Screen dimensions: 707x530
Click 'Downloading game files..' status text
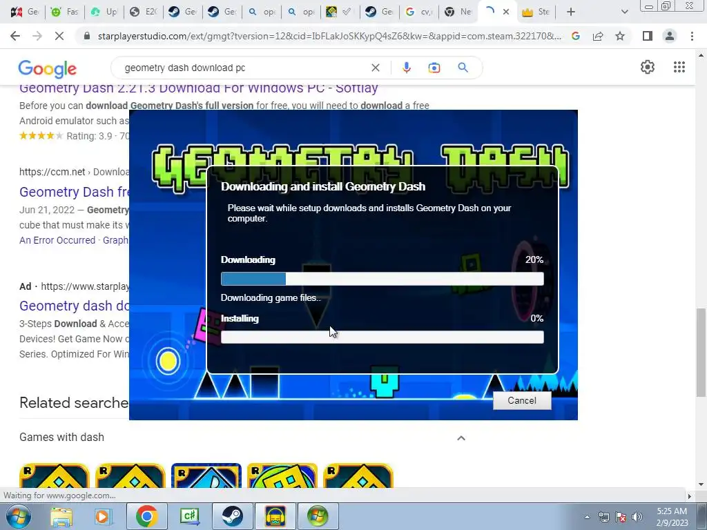point(271,298)
